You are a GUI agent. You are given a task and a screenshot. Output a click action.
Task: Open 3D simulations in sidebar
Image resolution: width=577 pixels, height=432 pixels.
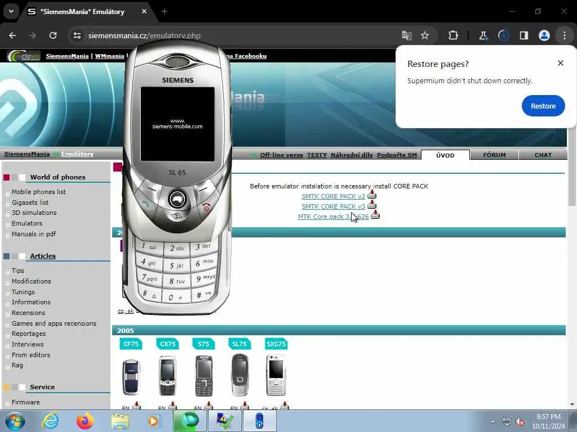(34, 213)
